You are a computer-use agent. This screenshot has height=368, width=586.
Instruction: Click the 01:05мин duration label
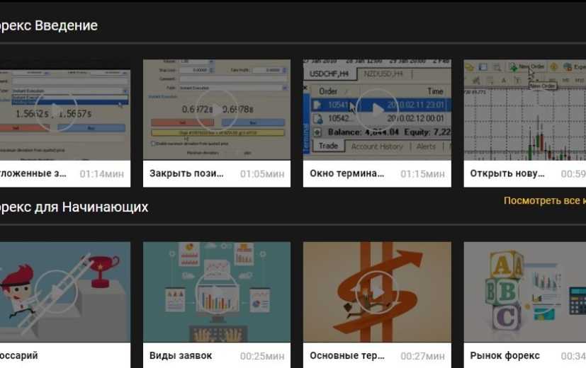pos(262,174)
